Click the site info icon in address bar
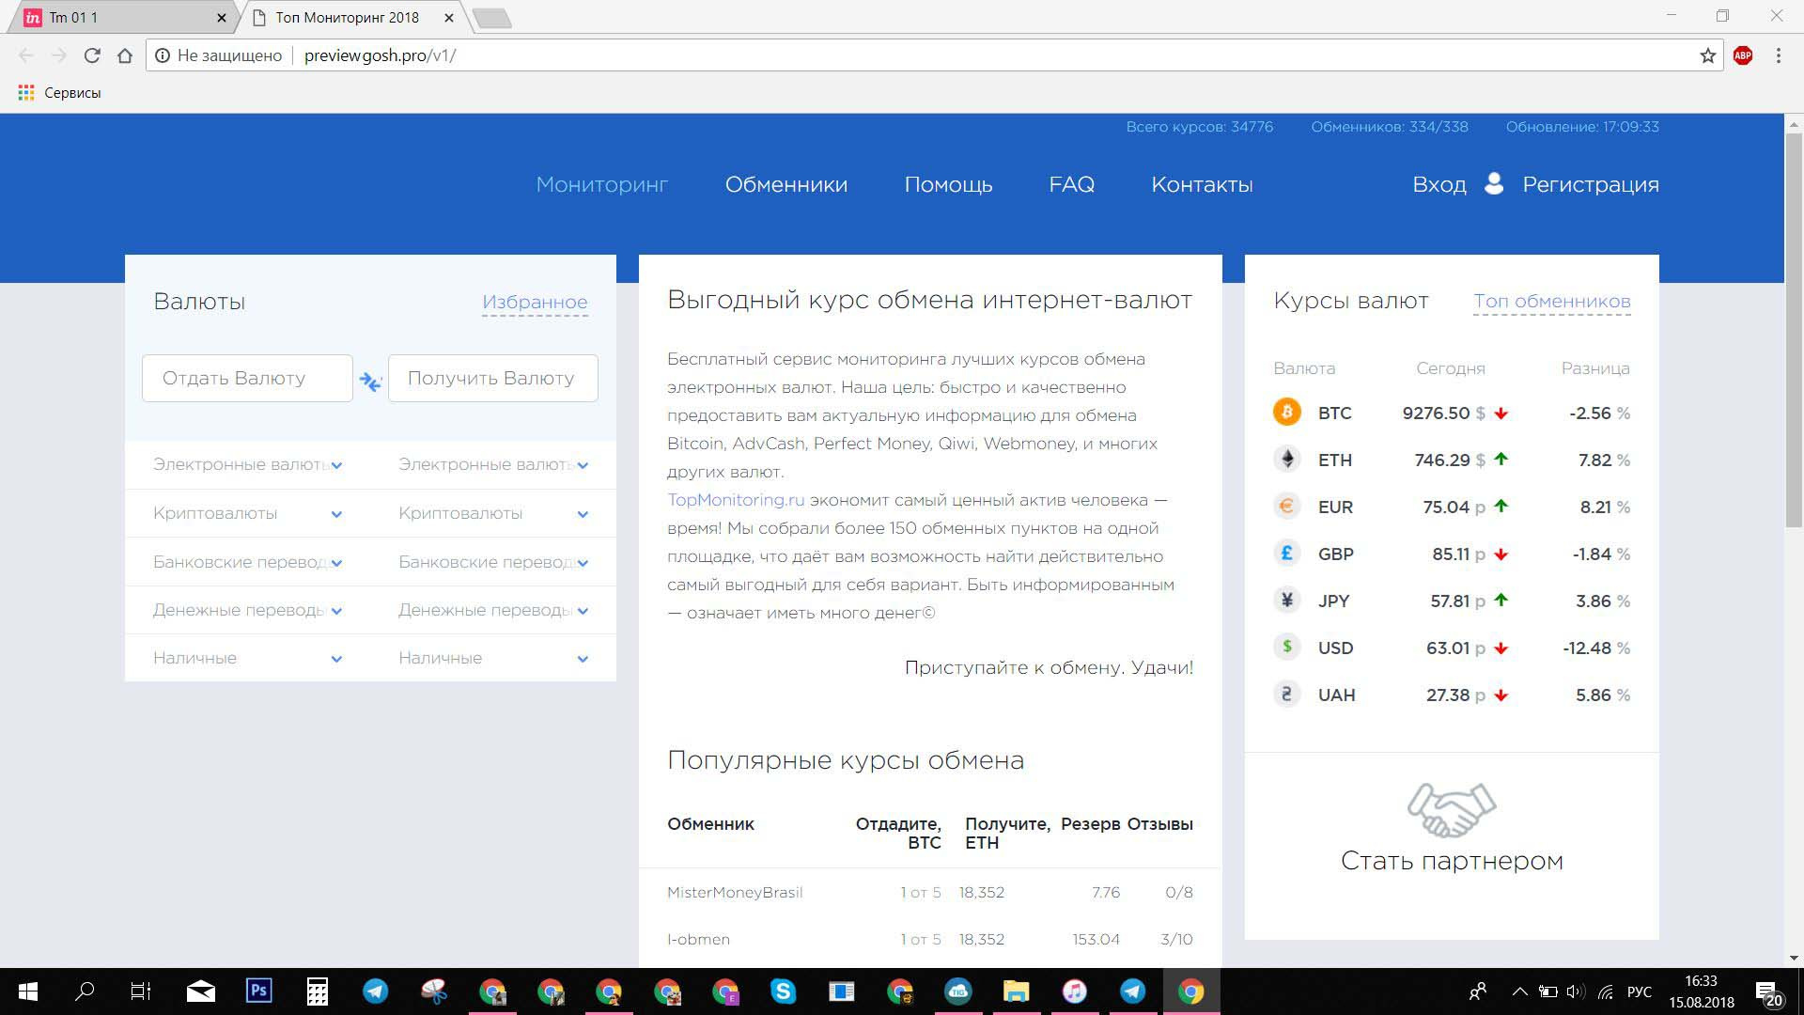 click(163, 55)
